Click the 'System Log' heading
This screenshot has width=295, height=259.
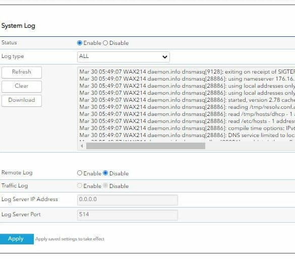18,26
